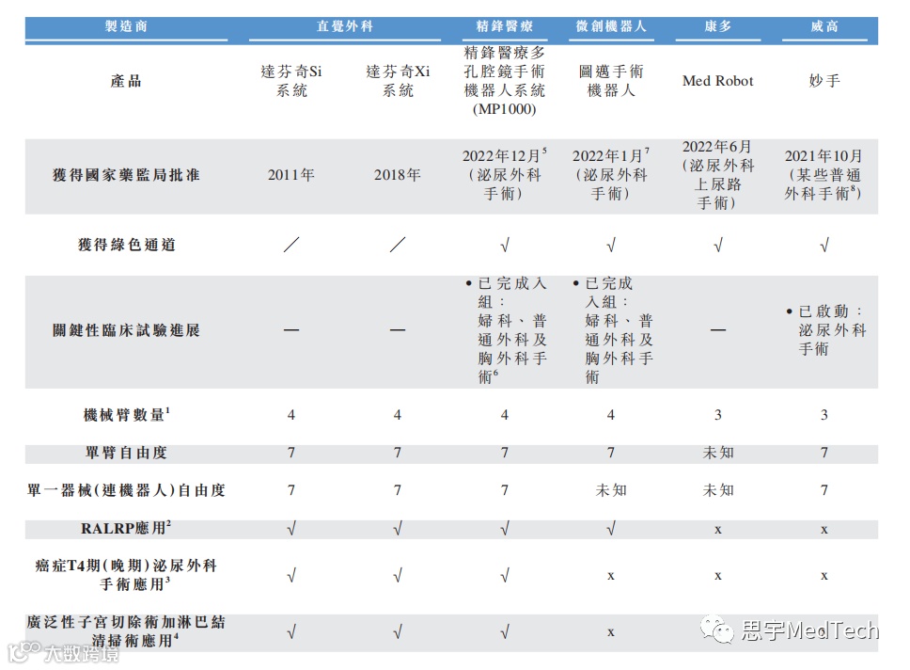Click the 單臂自由度 row label
910x670 pixels.
126,452
